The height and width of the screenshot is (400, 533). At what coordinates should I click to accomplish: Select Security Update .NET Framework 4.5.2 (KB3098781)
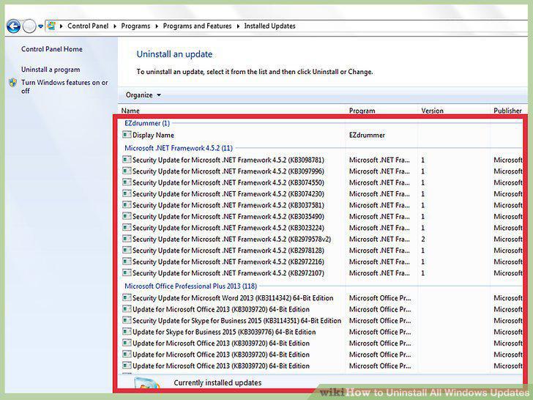[228, 160]
